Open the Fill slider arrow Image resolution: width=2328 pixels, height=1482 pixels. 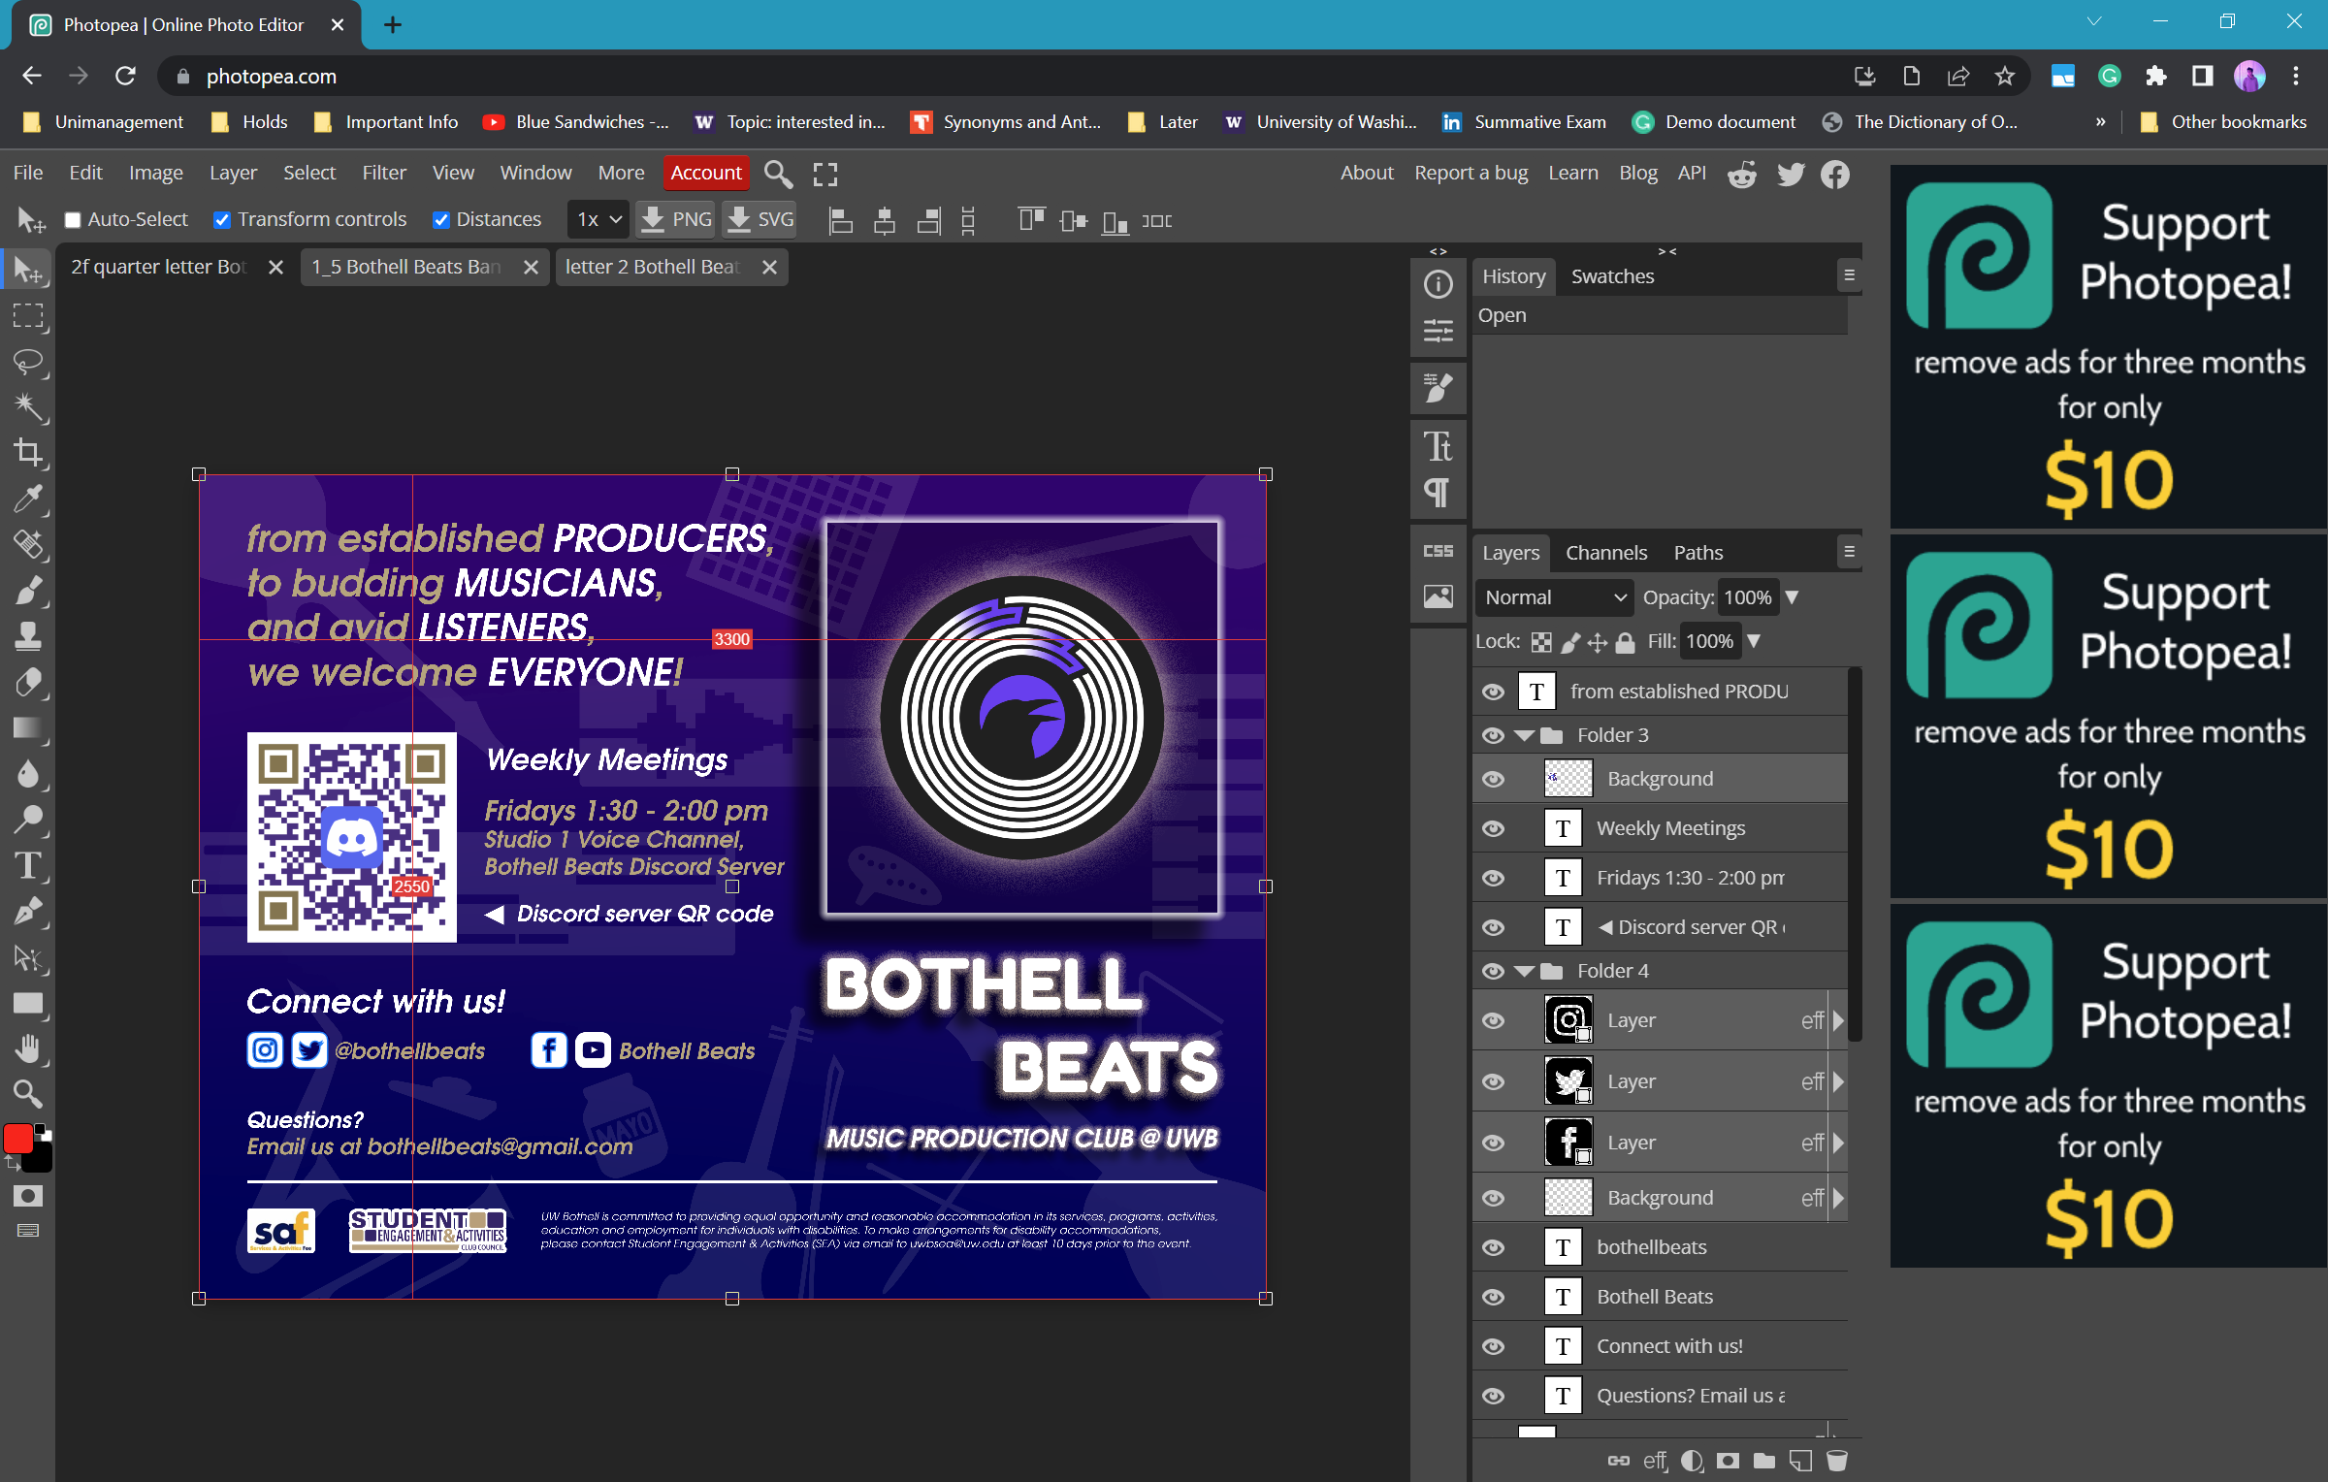(x=1754, y=641)
